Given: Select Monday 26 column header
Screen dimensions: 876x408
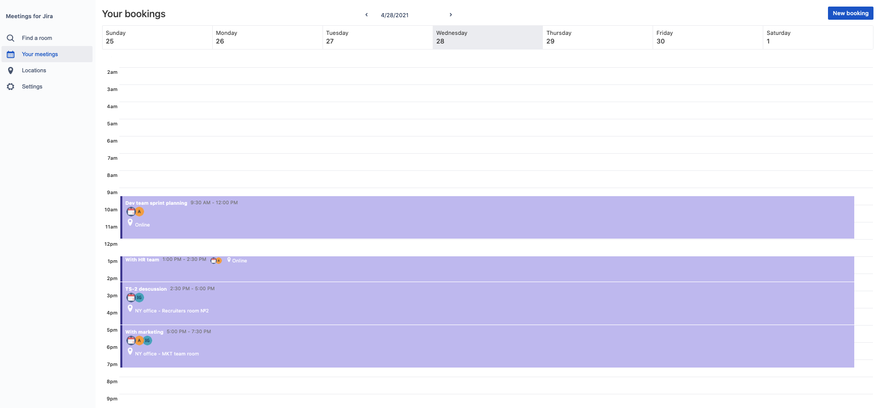Looking at the screenshot, I should (267, 37).
